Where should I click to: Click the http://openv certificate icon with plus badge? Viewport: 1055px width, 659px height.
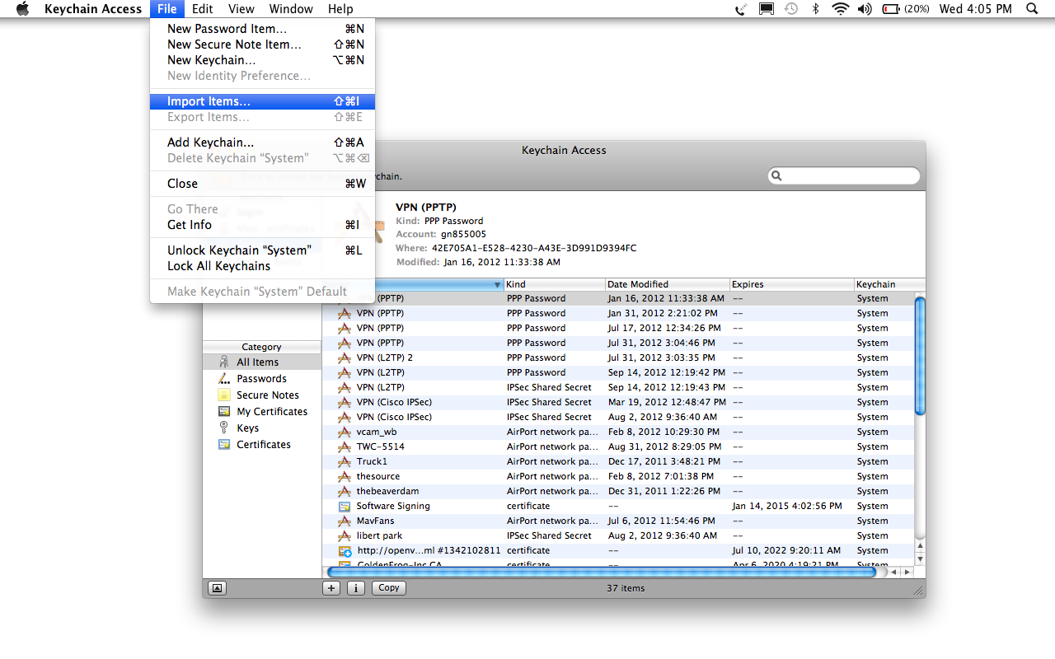pos(345,550)
